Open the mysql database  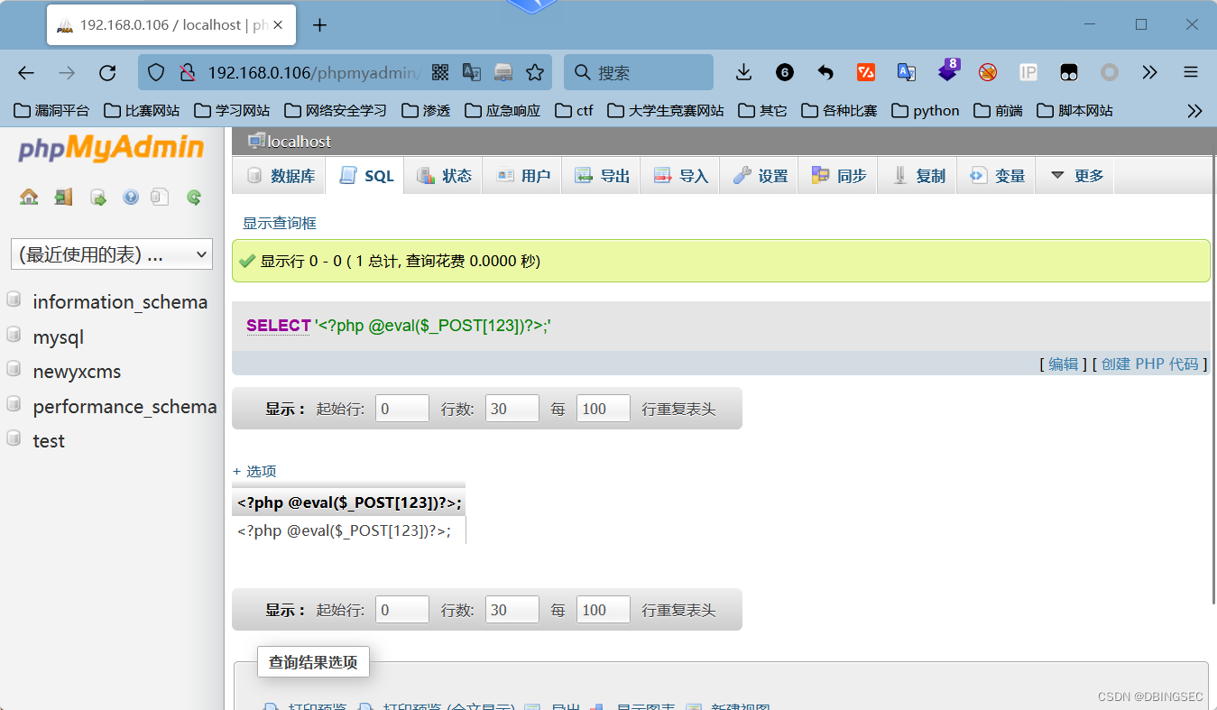point(58,337)
